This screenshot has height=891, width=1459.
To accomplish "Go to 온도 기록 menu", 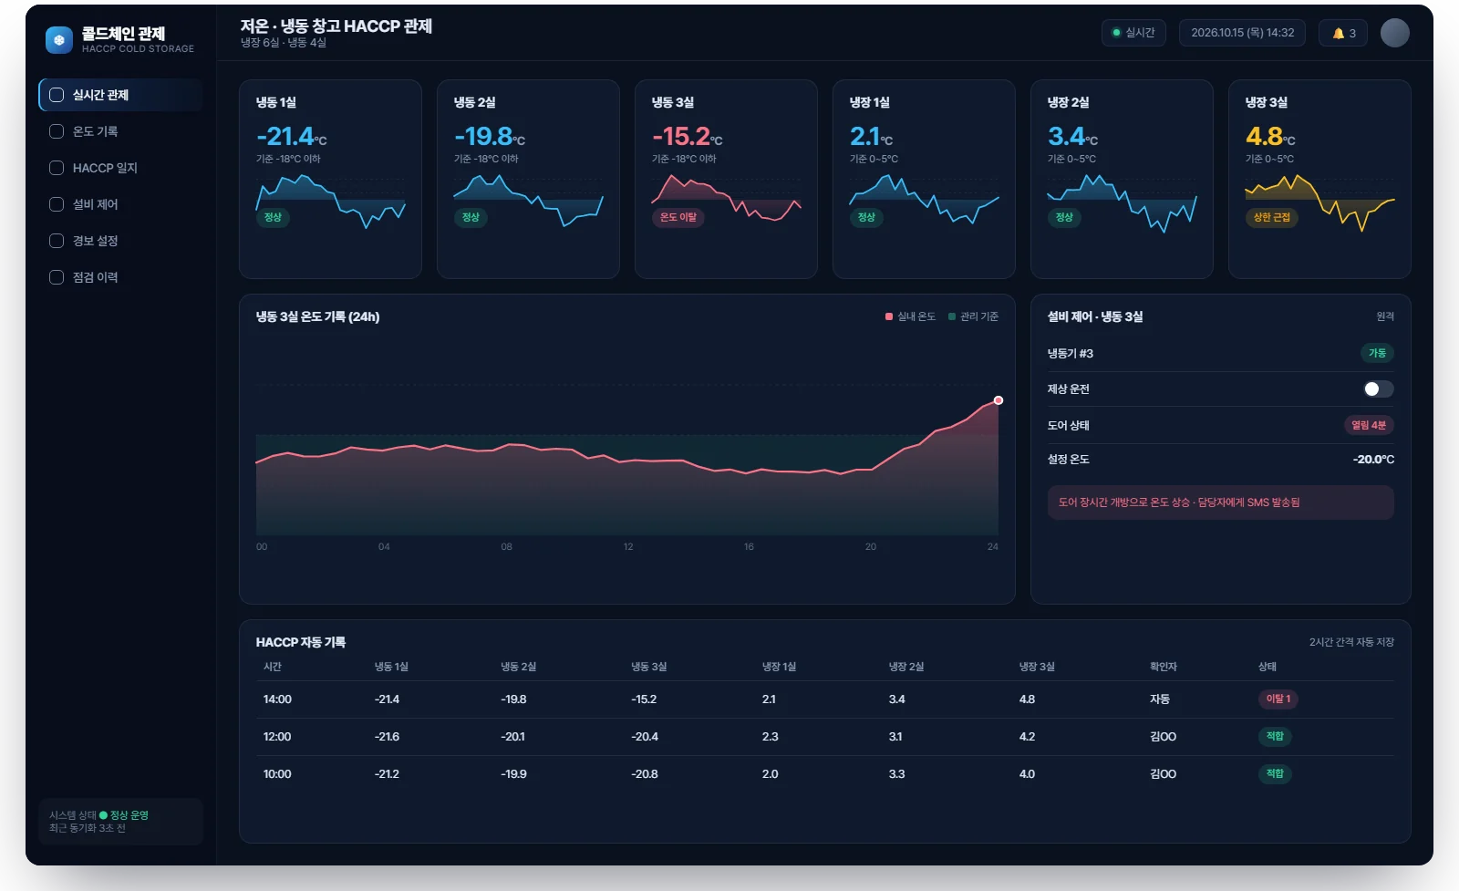I will (x=120, y=131).
